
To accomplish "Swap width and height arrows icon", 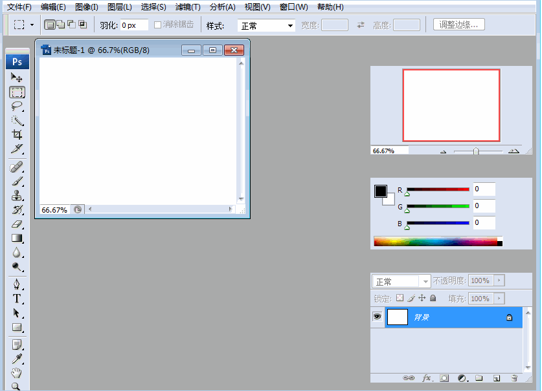I will tap(361, 25).
